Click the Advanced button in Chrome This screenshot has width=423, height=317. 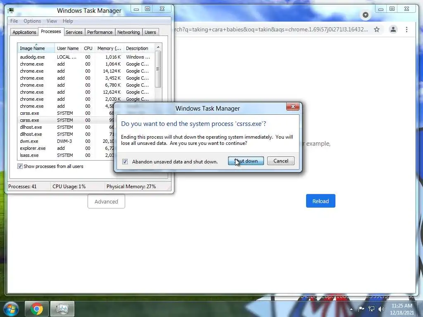(106, 201)
